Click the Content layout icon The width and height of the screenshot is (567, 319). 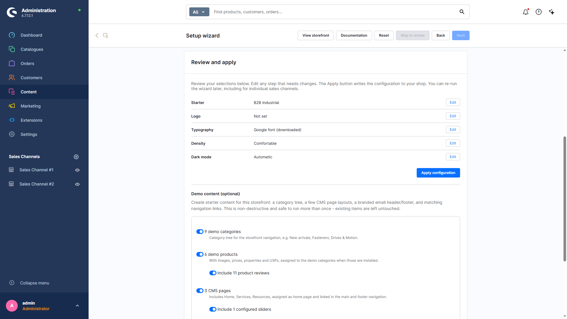click(x=12, y=92)
